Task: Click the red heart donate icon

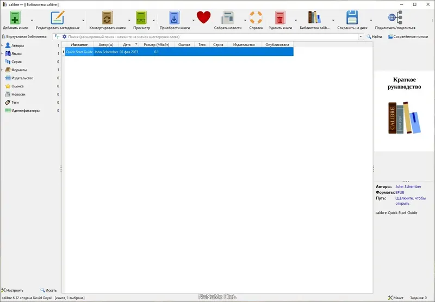Action: click(203, 17)
